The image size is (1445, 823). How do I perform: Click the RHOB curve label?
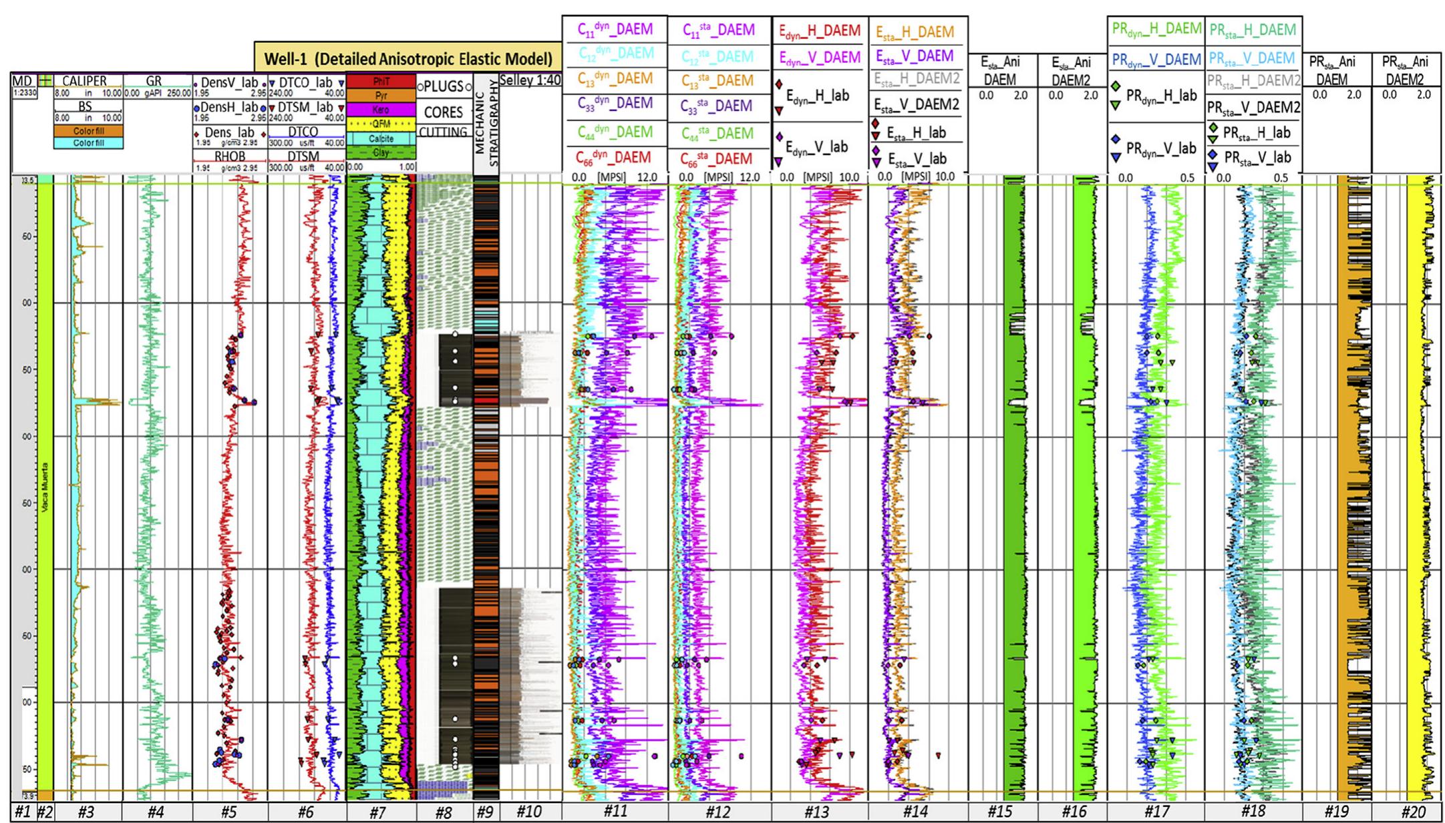point(230,156)
